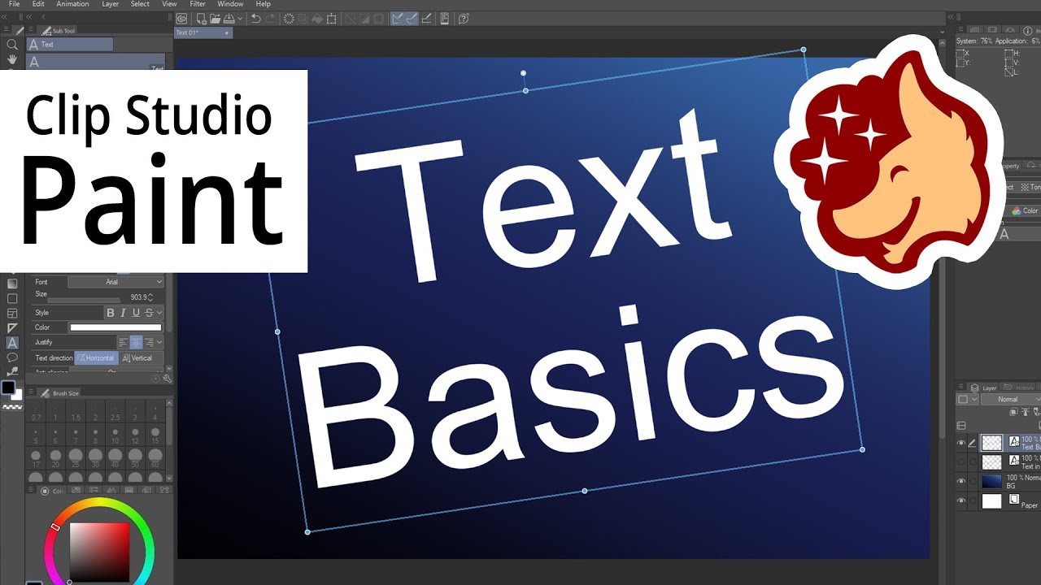This screenshot has width=1041, height=585.
Task: Click the Open file folder icon
Action: click(x=215, y=18)
